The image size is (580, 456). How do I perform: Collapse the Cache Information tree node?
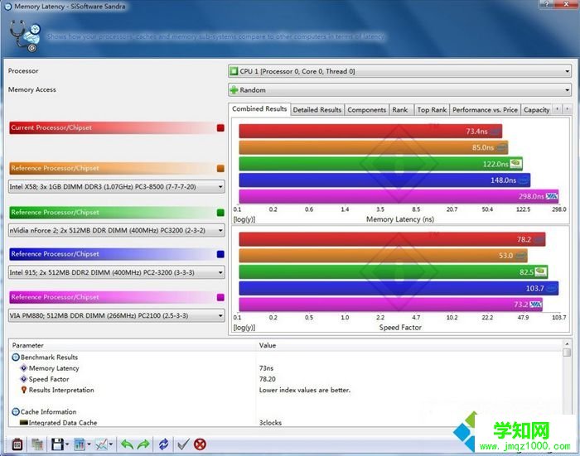click(16, 411)
